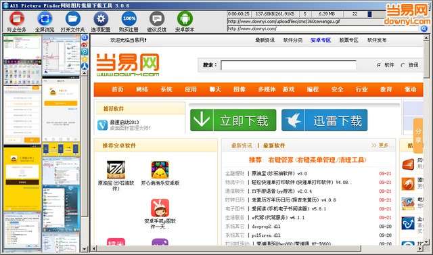Click the red Weibo share icon in the sidebar
The width and height of the screenshot is (433, 255).
[85, 45]
